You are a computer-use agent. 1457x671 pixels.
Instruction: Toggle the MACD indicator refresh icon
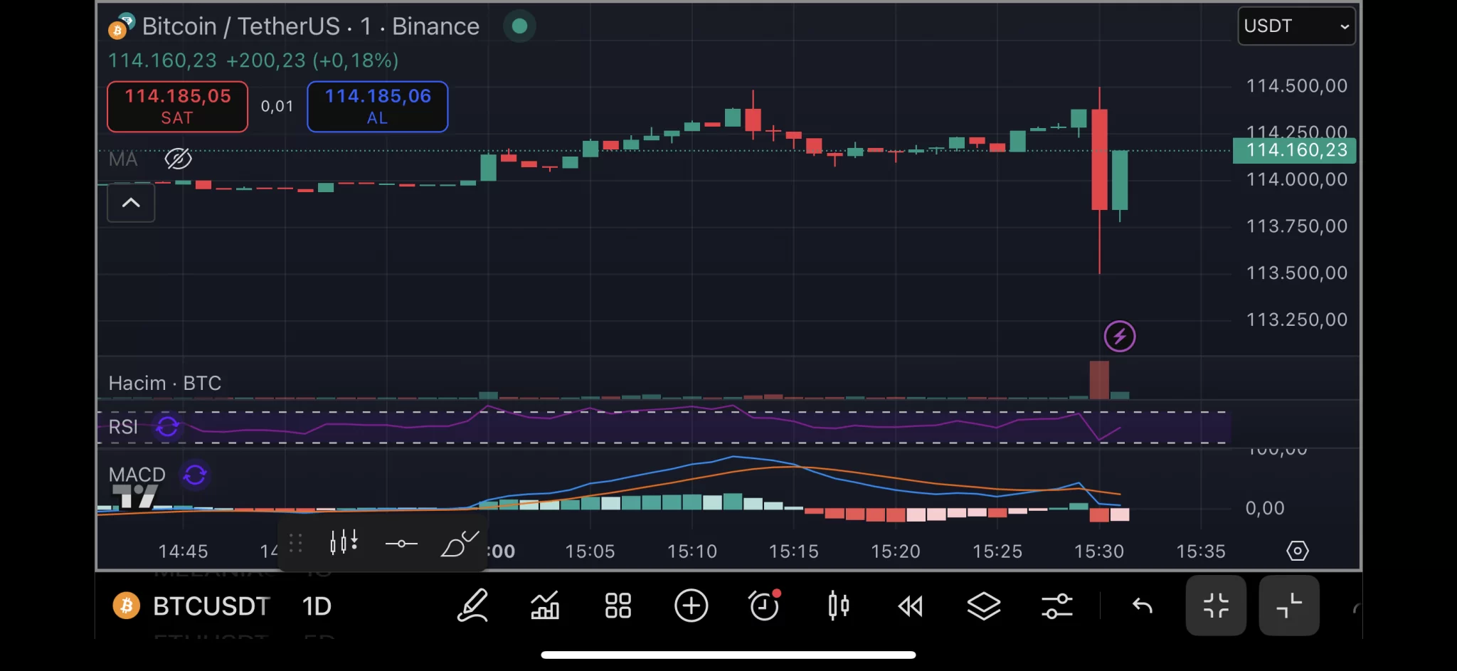coord(195,475)
